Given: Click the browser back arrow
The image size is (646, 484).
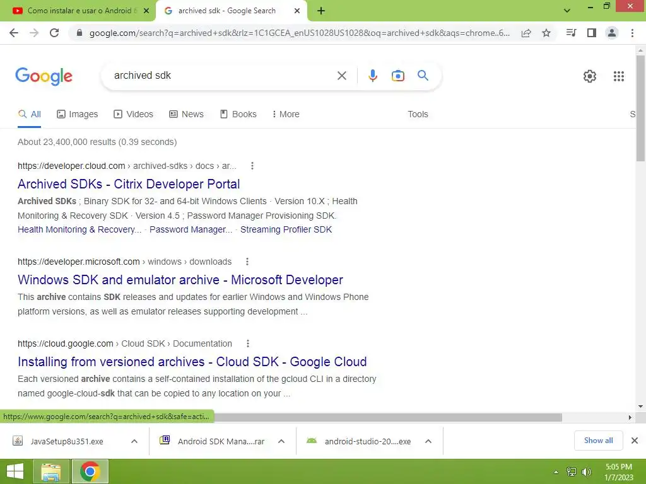Looking at the screenshot, I should click(x=14, y=33).
